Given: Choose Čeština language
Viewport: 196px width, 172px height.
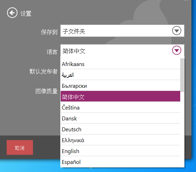Looking at the screenshot, I should (x=120, y=107).
